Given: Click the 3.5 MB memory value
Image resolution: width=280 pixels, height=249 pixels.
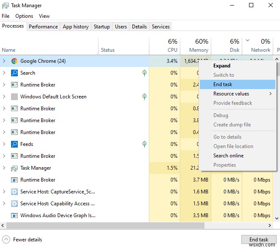Looking at the screenshot, I should tap(201, 215).
